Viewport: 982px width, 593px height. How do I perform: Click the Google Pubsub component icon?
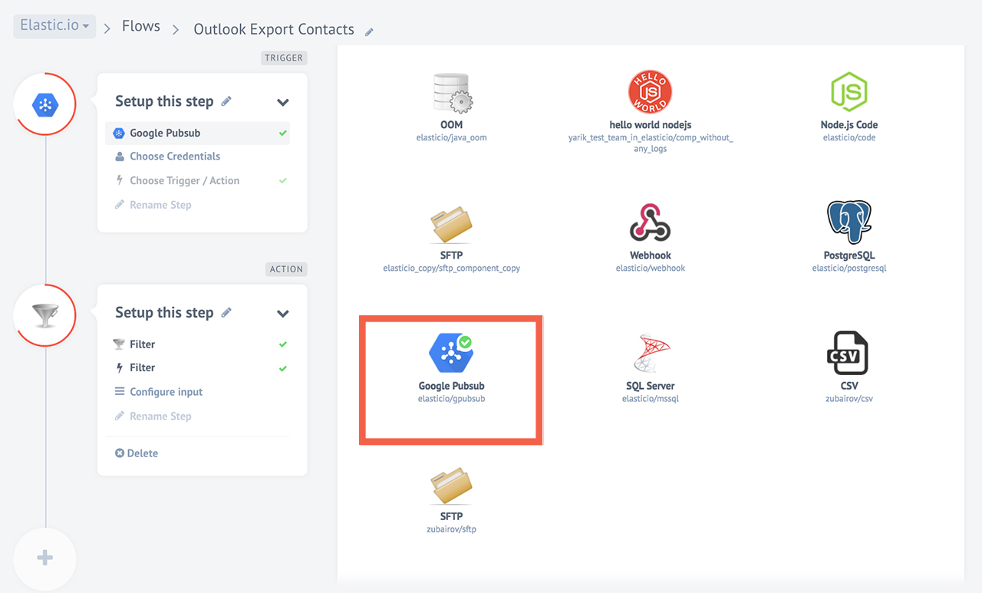point(451,353)
